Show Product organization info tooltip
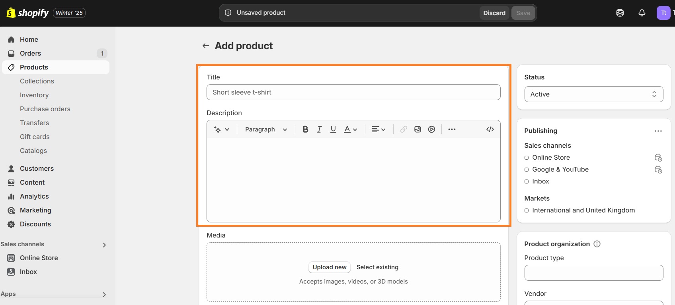The height and width of the screenshot is (305, 675). coord(597,244)
